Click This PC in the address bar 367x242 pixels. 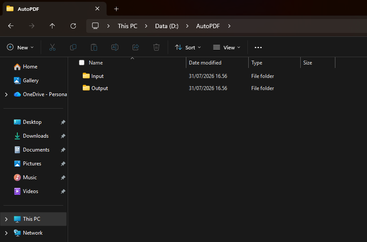point(127,26)
